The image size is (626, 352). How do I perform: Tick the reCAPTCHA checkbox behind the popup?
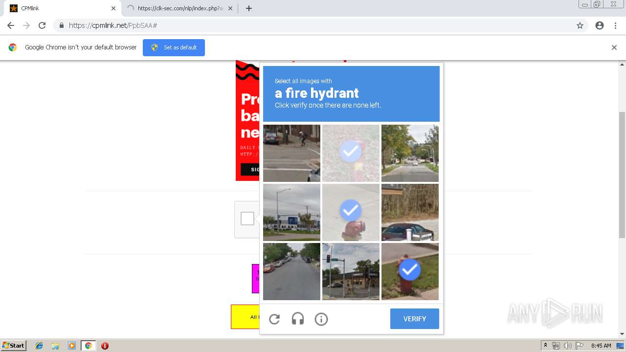[247, 219]
